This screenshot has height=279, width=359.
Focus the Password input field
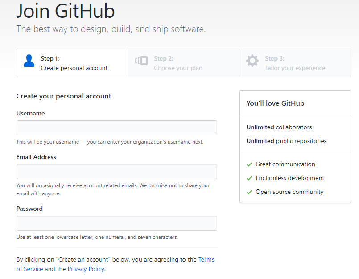tap(117, 223)
